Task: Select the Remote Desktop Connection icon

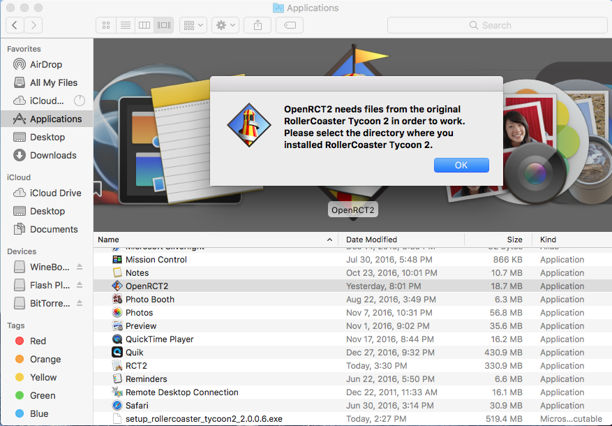Action: pyautogui.click(x=117, y=392)
